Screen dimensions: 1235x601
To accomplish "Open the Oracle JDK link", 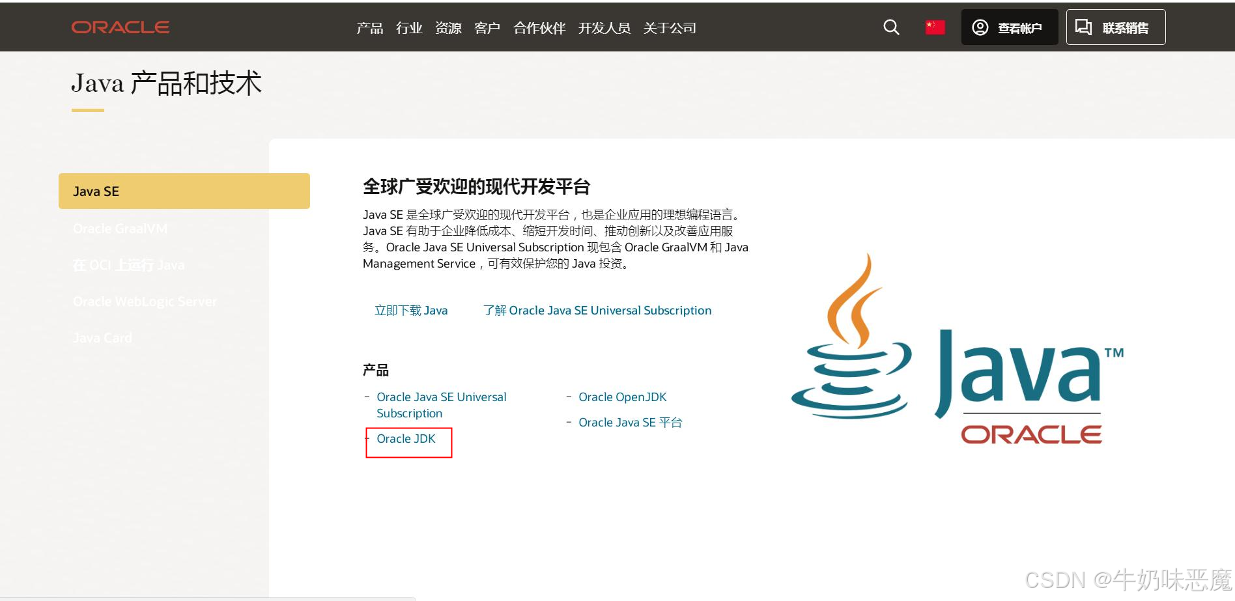I will 406,439.
